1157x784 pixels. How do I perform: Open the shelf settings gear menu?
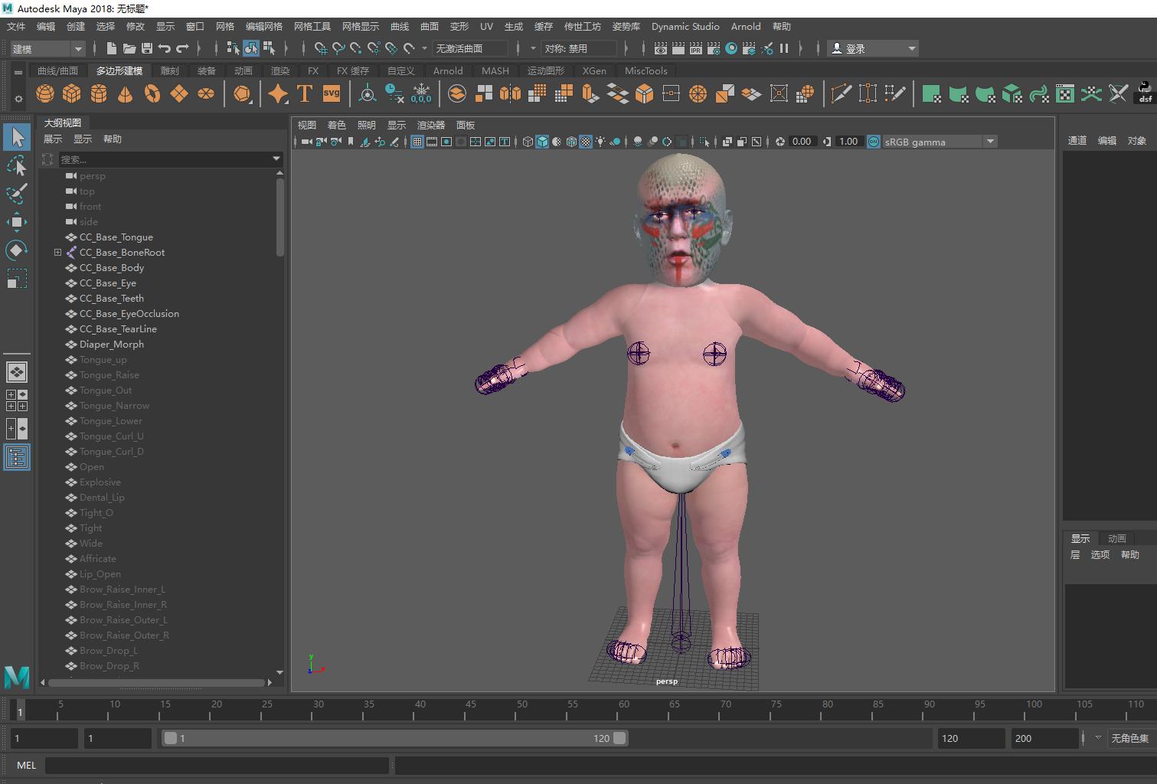tap(18, 99)
